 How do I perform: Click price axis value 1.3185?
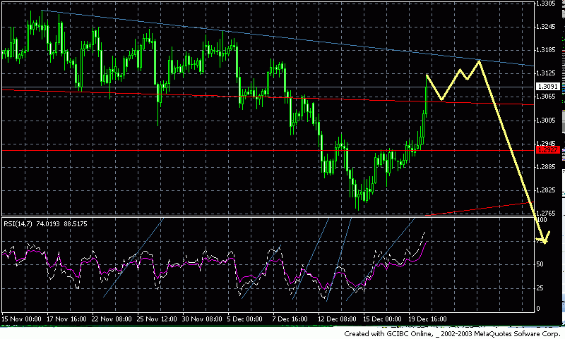point(545,50)
